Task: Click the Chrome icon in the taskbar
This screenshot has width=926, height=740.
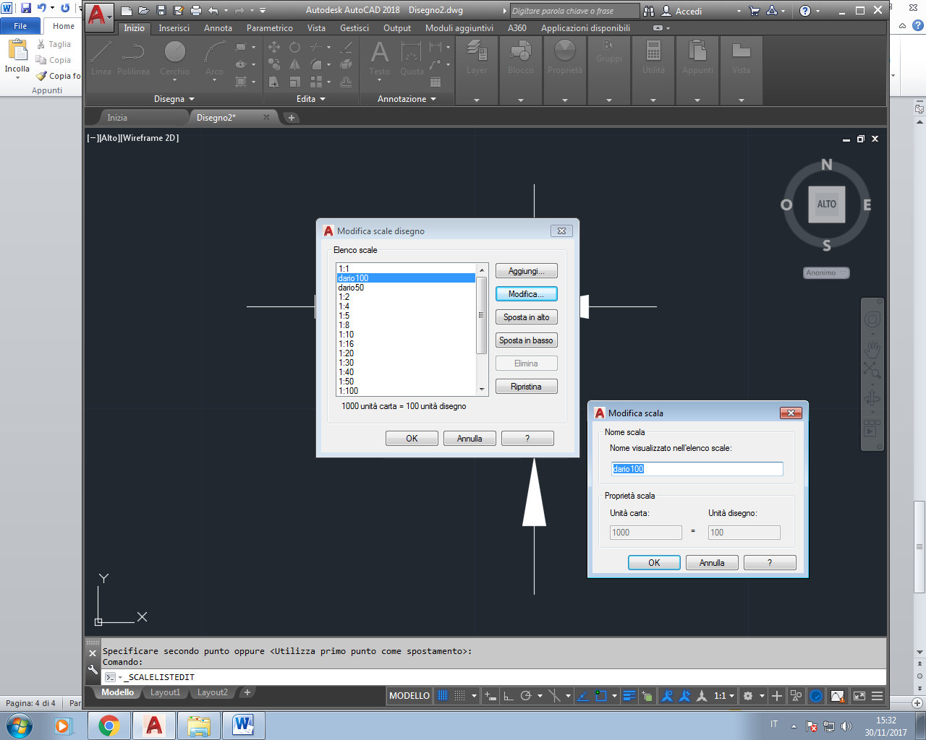Action: pos(109,726)
